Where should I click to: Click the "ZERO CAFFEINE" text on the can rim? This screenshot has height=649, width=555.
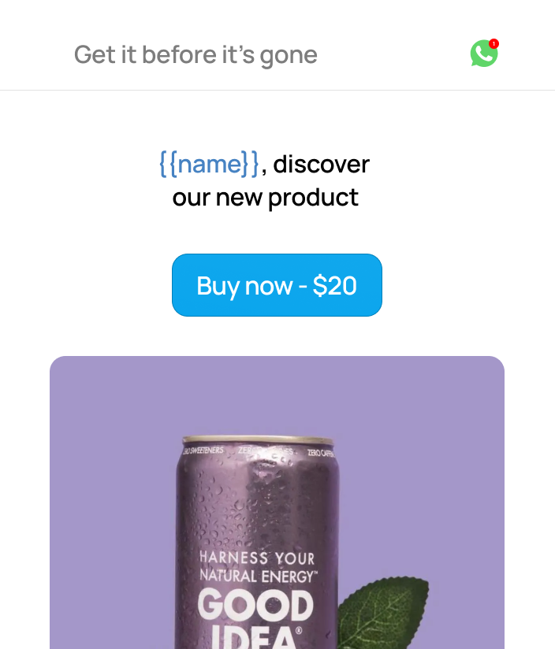click(x=321, y=453)
